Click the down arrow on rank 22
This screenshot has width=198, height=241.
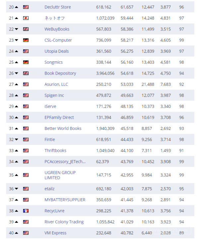[17, 29]
